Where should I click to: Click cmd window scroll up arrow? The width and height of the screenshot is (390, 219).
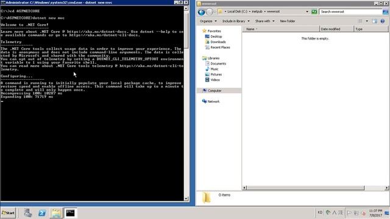pos(186,8)
